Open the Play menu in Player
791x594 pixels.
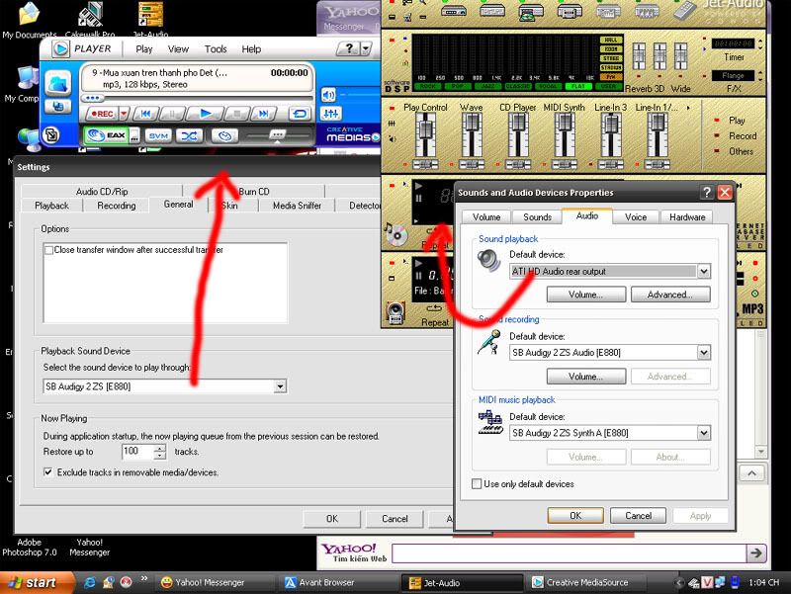pyautogui.click(x=143, y=48)
